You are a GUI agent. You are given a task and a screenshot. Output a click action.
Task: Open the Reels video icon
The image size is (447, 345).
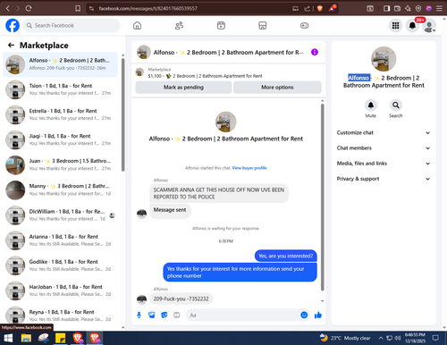coord(221,26)
